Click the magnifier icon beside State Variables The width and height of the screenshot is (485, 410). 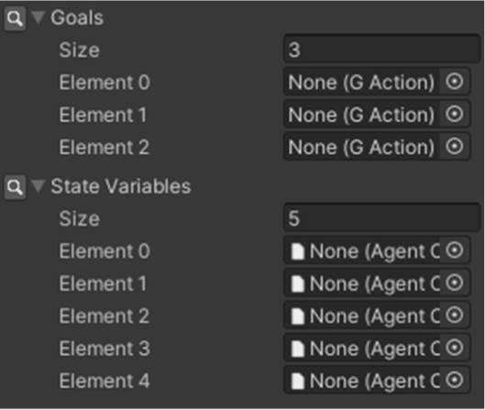pyautogui.click(x=15, y=187)
